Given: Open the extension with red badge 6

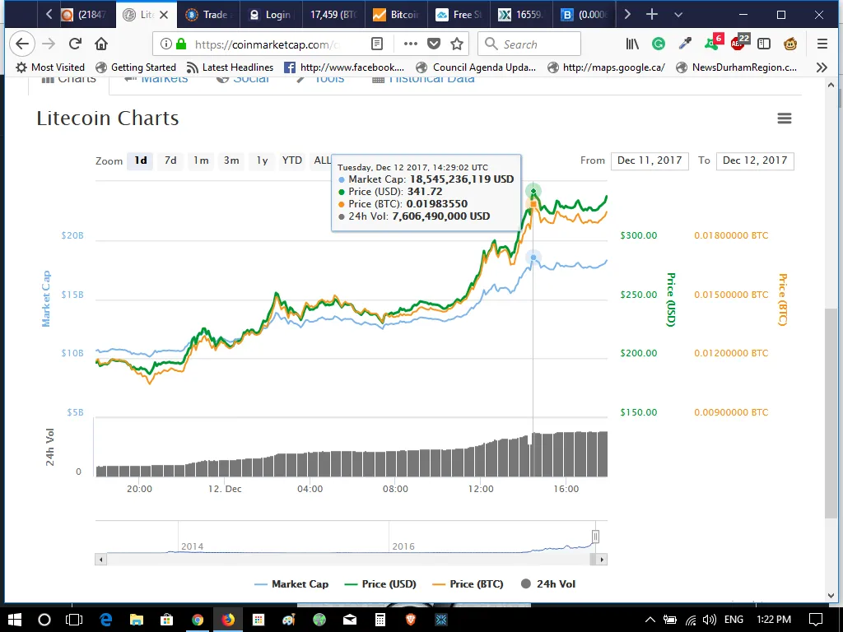Looking at the screenshot, I should [714, 43].
